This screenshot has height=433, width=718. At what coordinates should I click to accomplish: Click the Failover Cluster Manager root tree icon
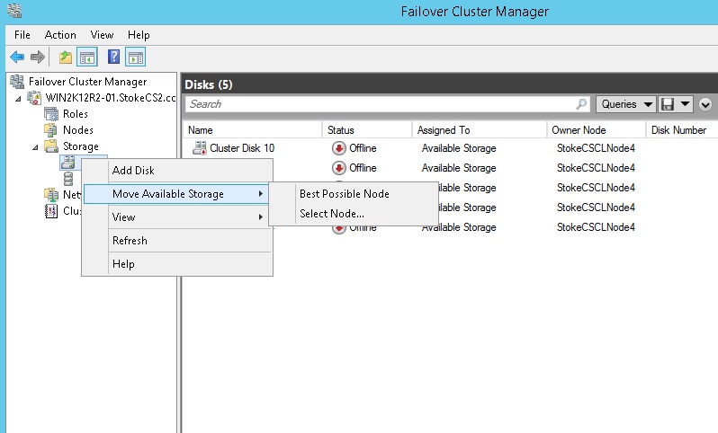point(17,82)
